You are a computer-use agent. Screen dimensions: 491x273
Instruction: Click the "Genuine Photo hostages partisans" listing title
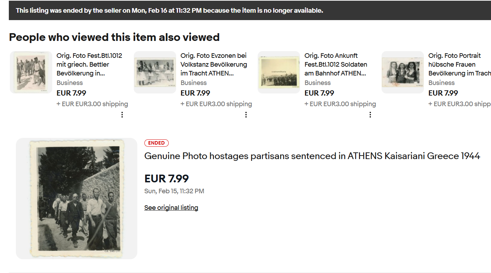pyautogui.click(x=312, y=156)
